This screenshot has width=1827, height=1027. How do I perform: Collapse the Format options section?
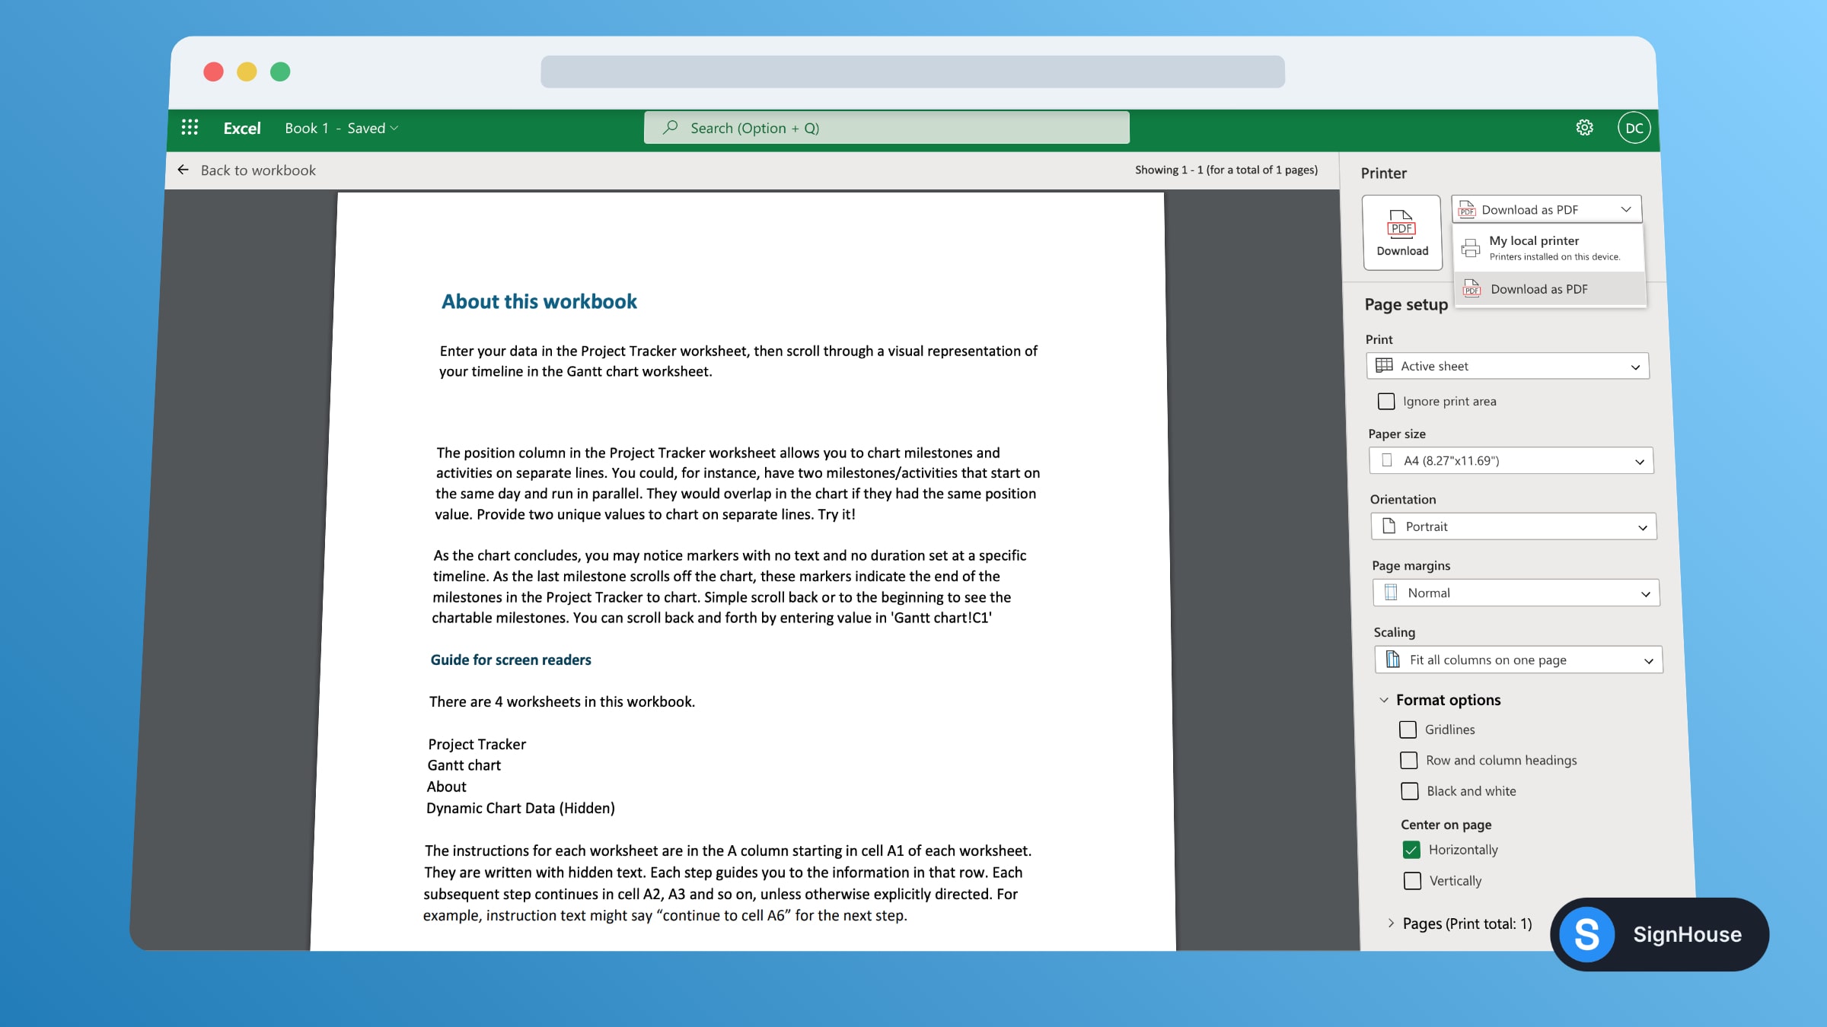click(x=1384, y=700)
